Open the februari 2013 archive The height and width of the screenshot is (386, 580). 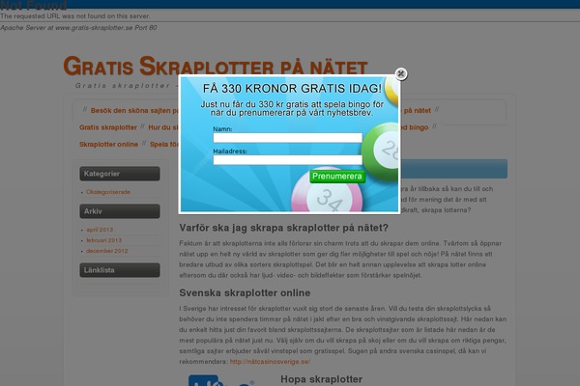[104, 240]
